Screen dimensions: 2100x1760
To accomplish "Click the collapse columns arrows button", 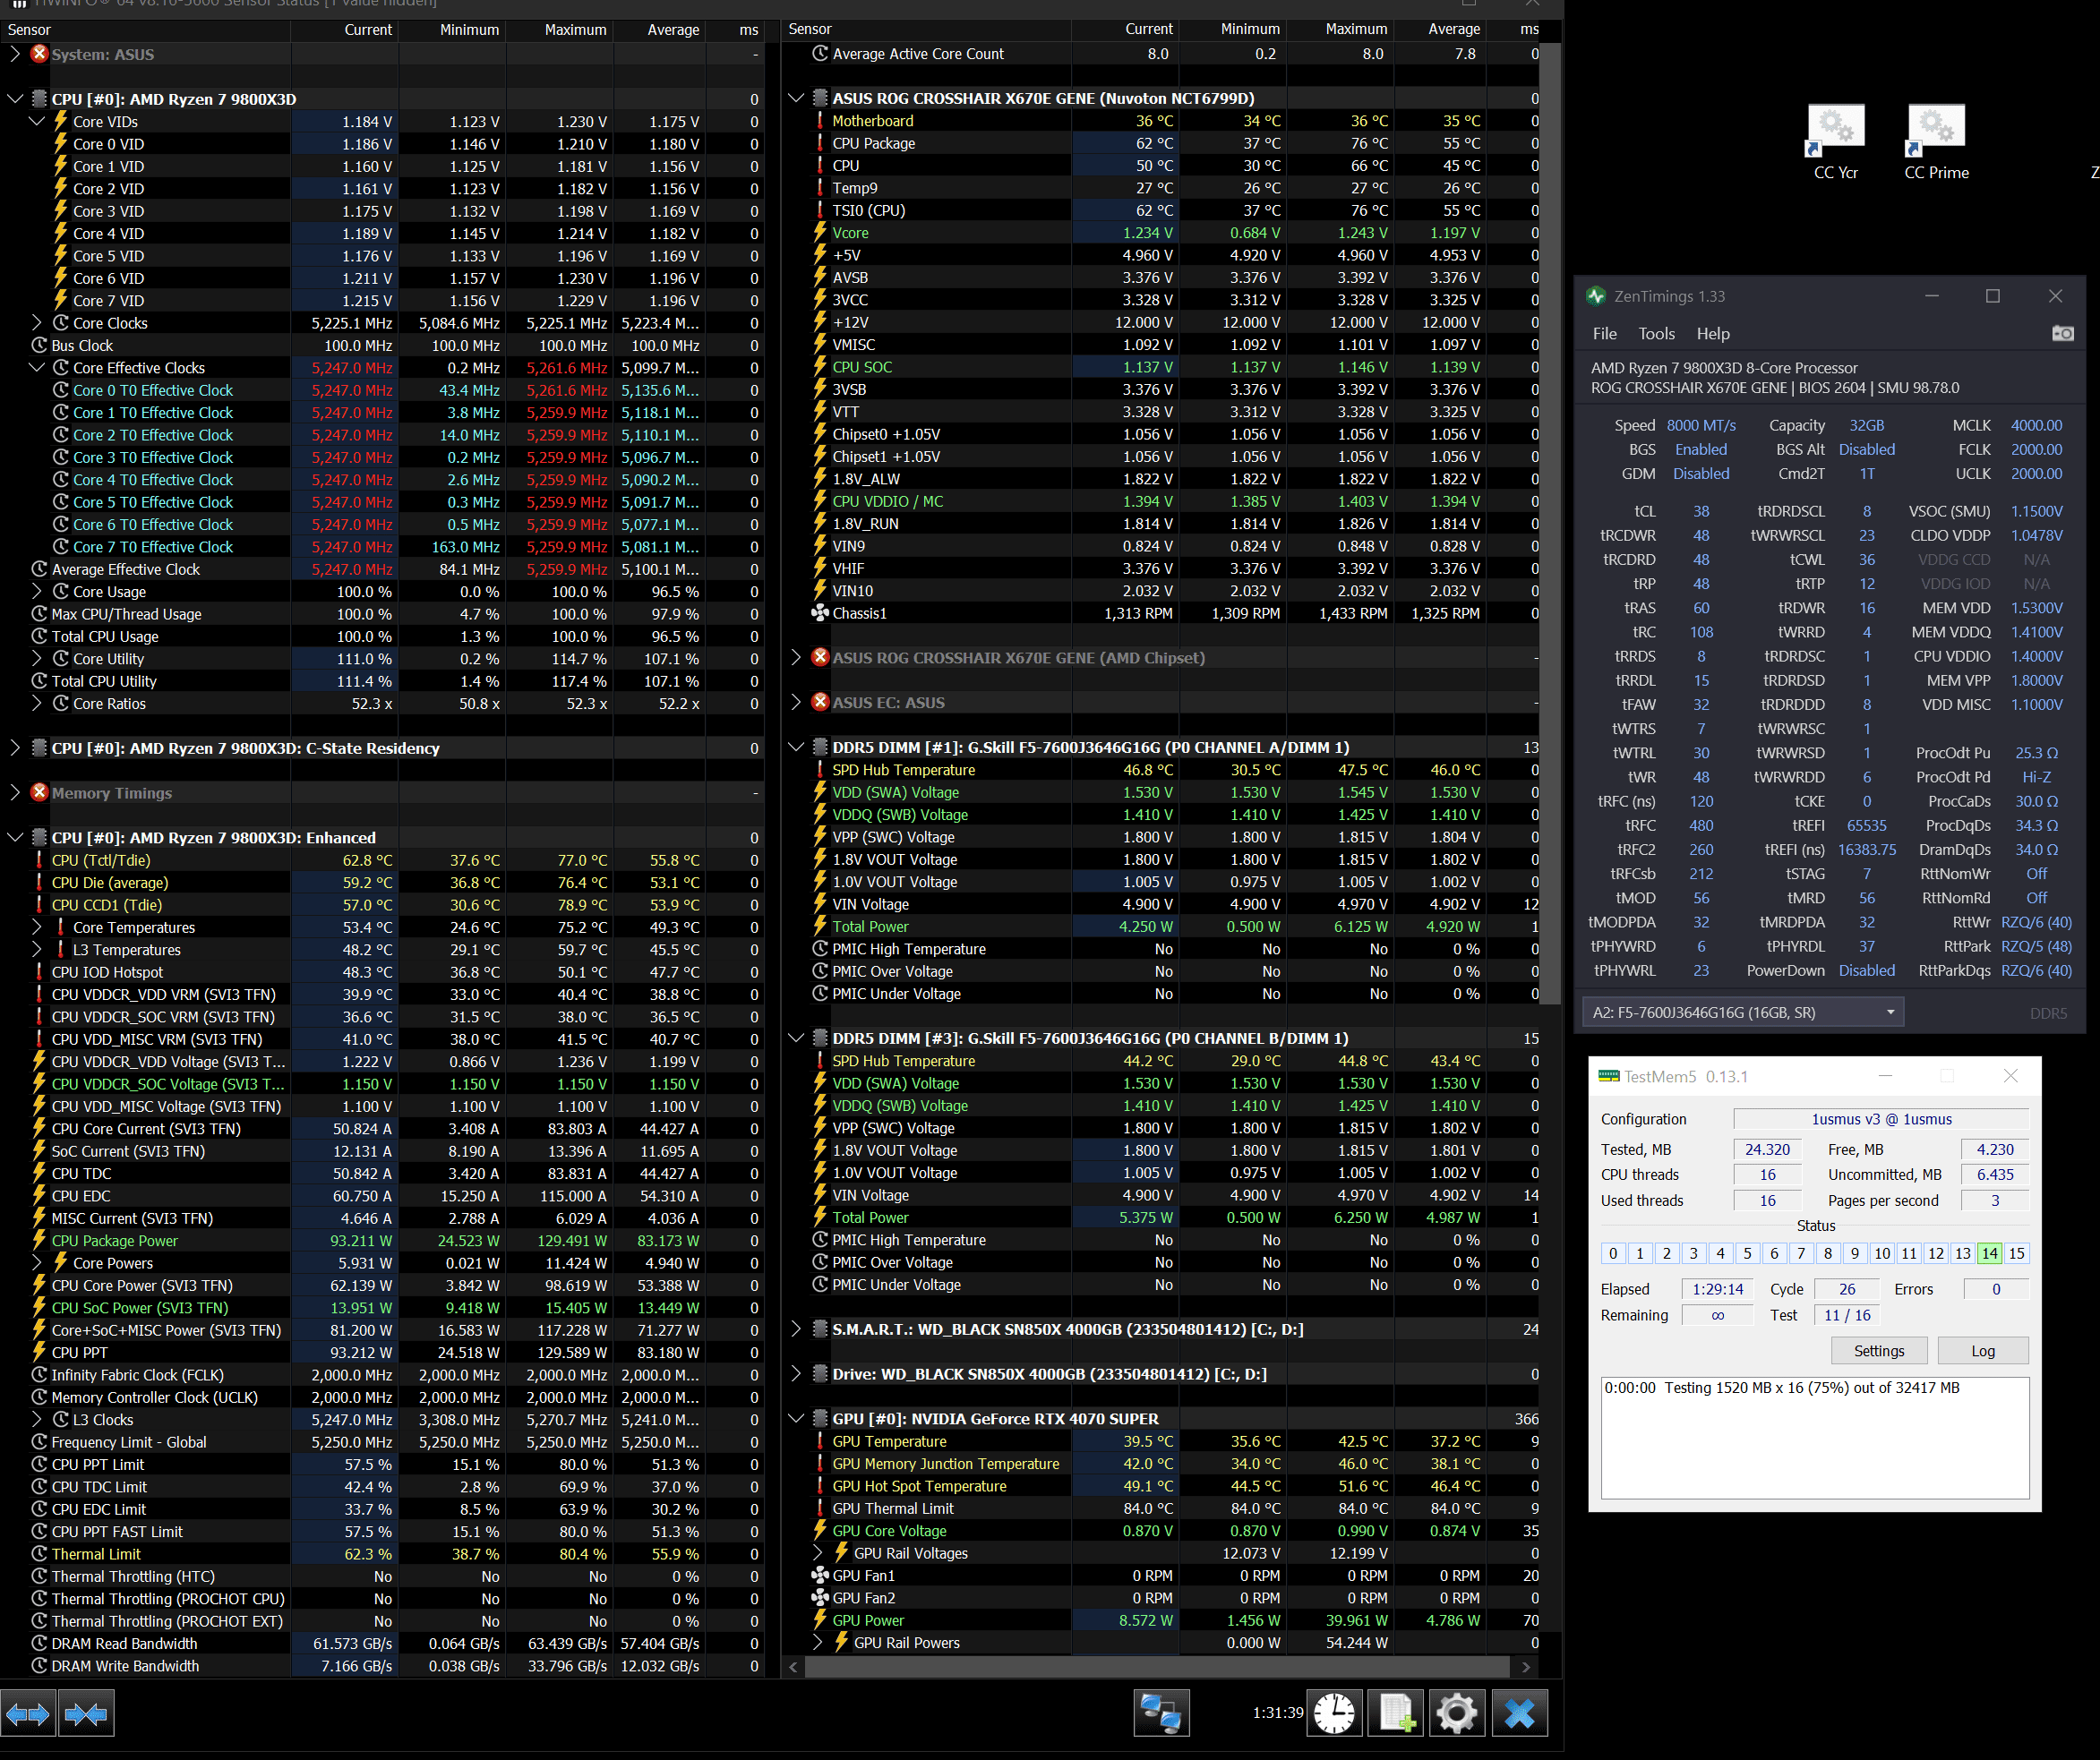I will point(86,1715).
